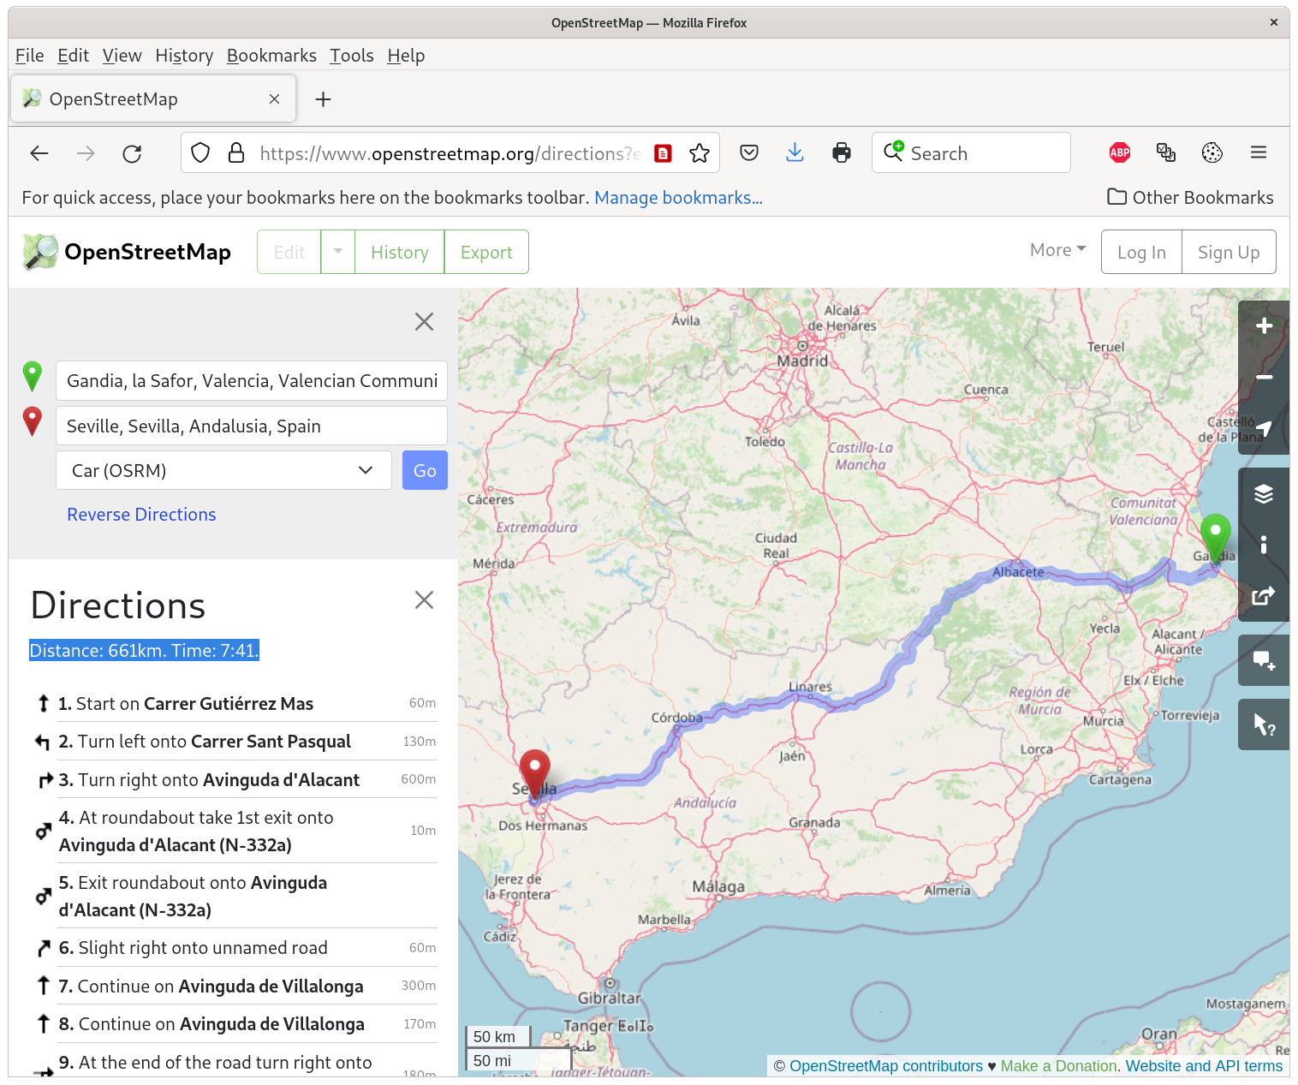
Task: Open a new browser tab
Action: tap(323, 99)
